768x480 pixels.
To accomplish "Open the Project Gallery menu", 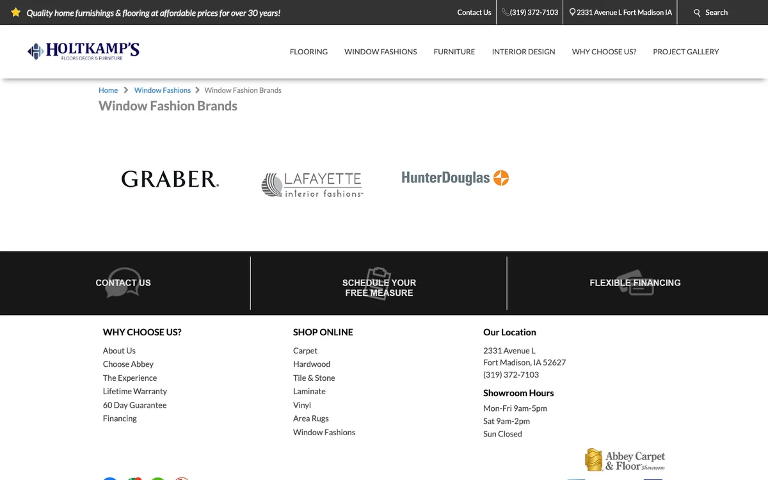I will point(686,52).
